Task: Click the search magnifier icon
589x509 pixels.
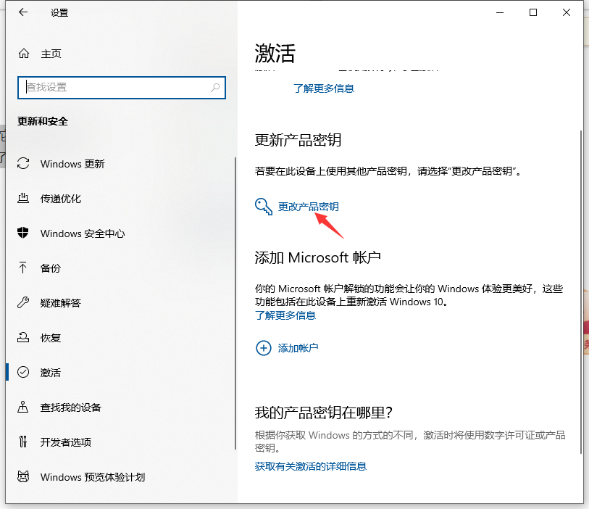Action: click(x=215, y=87)
